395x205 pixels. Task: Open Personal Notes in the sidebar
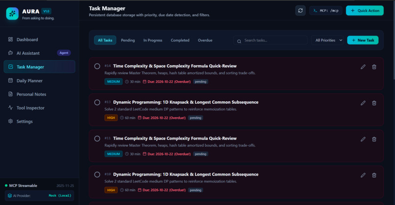[x=39, y=94]
